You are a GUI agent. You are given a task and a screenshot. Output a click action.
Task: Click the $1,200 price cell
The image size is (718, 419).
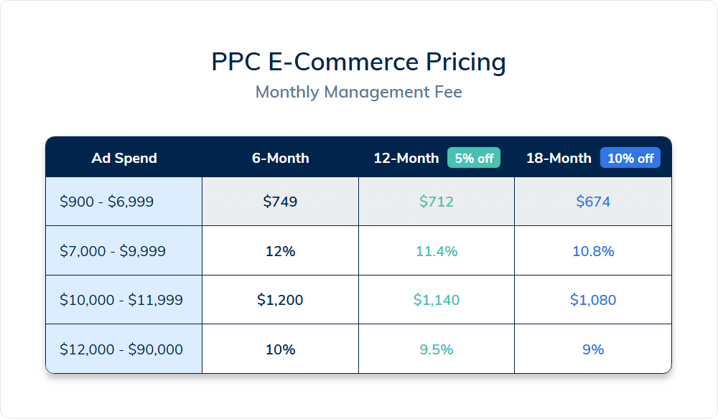(x=280, y=300)
